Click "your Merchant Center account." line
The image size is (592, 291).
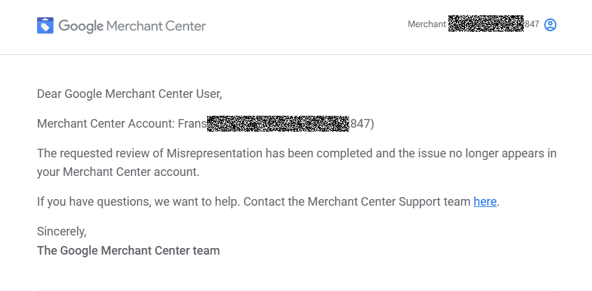click(118, 172)
